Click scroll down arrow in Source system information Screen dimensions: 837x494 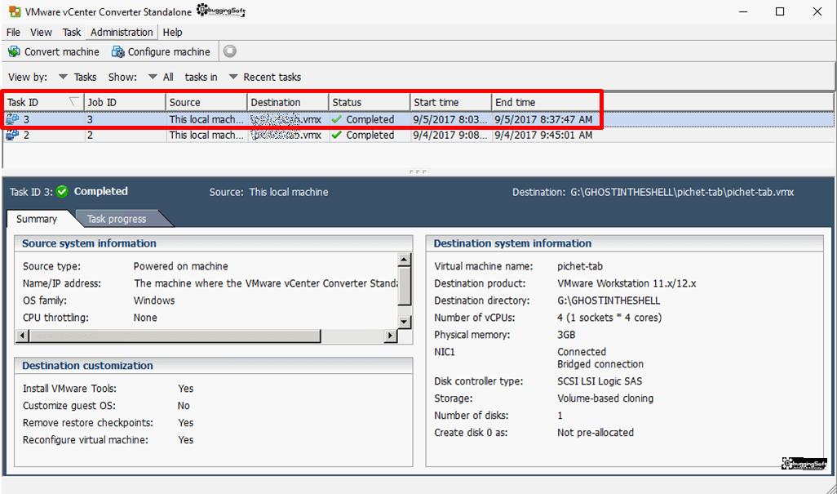(404, 322)
